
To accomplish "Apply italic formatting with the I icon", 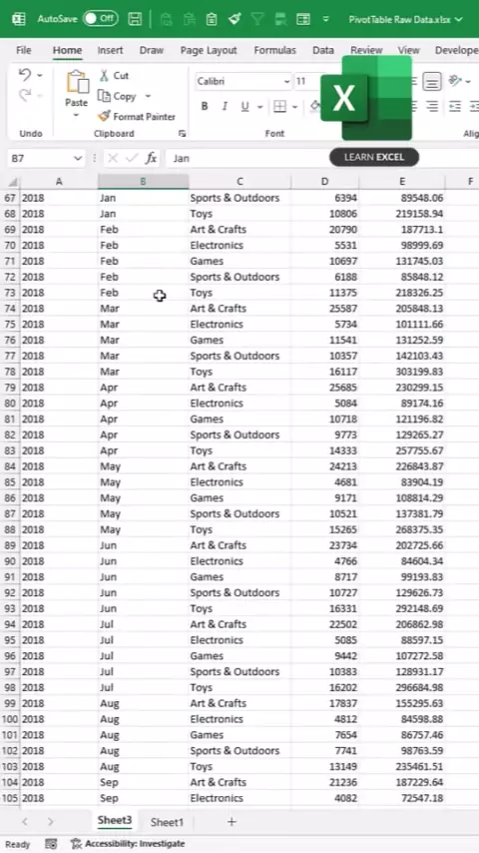I will point(225,106).
